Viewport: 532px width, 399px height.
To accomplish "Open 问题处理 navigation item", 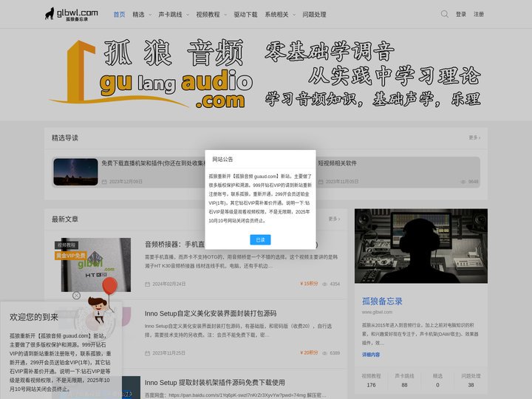I will tap(314, 14).
